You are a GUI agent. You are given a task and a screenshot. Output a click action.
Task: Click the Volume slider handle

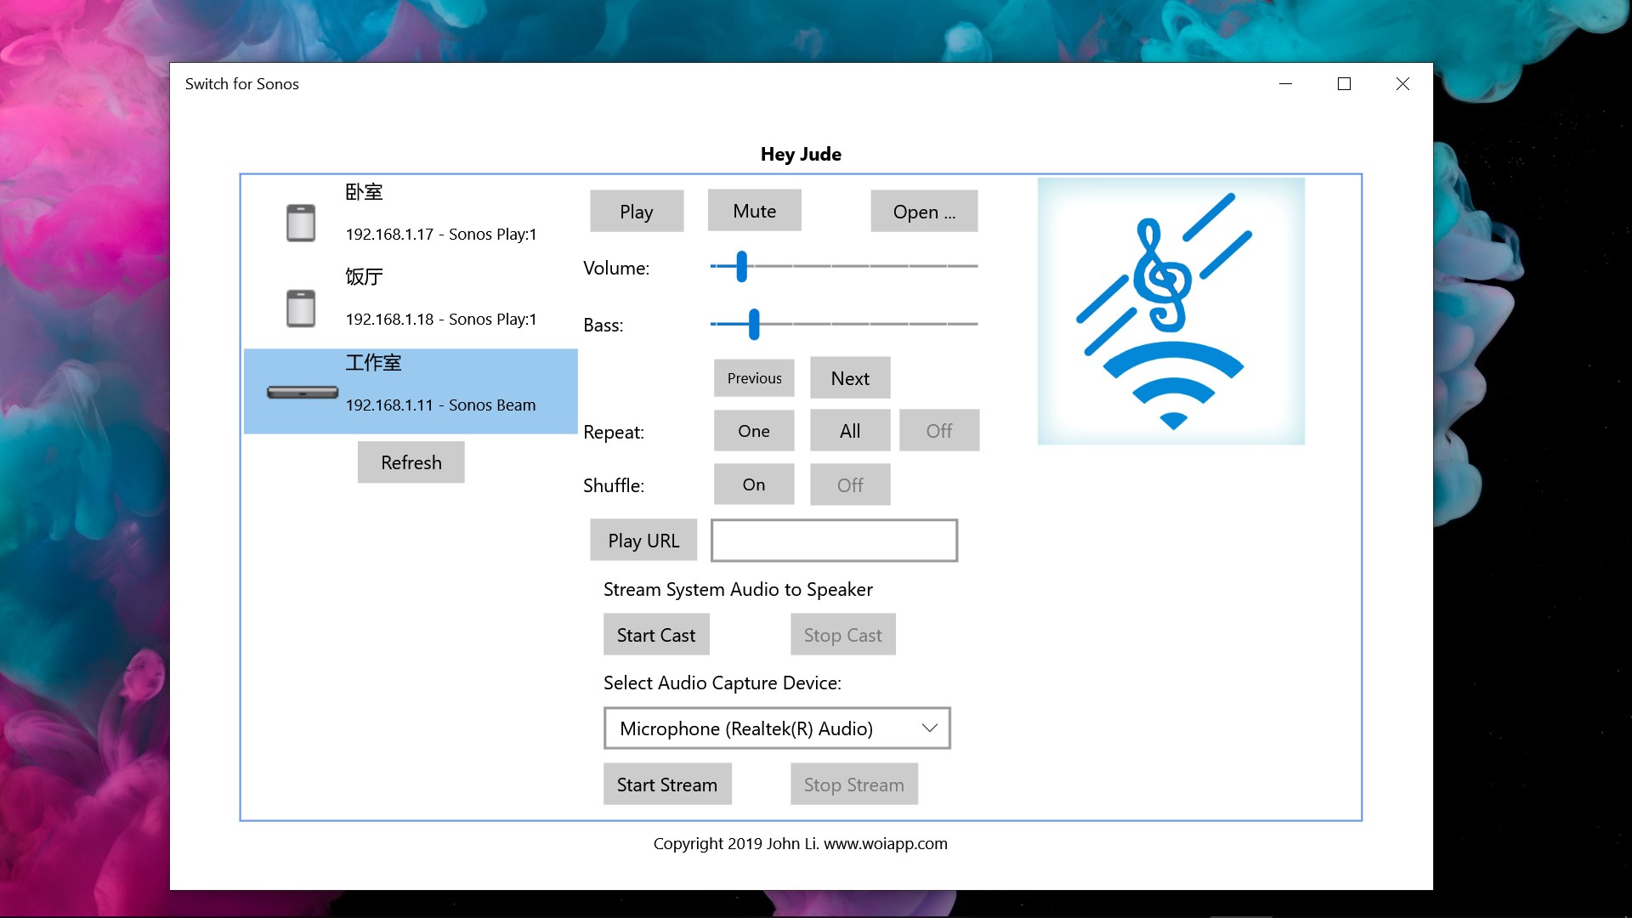[x=742, y=266]
